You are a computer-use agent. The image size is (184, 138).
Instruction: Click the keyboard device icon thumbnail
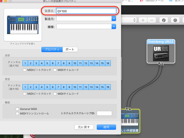pos(23,25)
